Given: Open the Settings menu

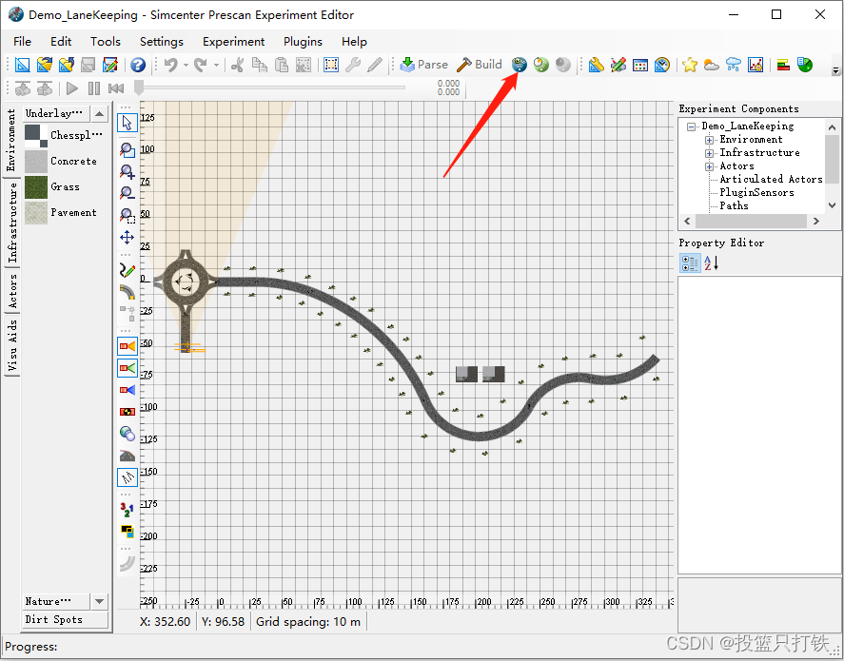Looking at the screenshot, I should [x=162, y=42].
